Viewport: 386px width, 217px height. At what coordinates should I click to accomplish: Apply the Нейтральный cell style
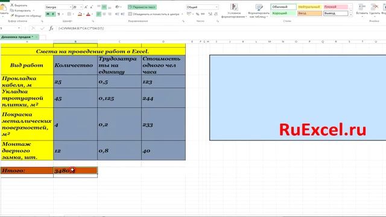click(x=309, y=7)
